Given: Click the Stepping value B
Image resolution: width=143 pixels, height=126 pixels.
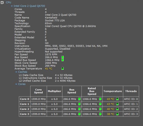Looking at the screenshot, I should pyautogui.click(x=46, y=40).
